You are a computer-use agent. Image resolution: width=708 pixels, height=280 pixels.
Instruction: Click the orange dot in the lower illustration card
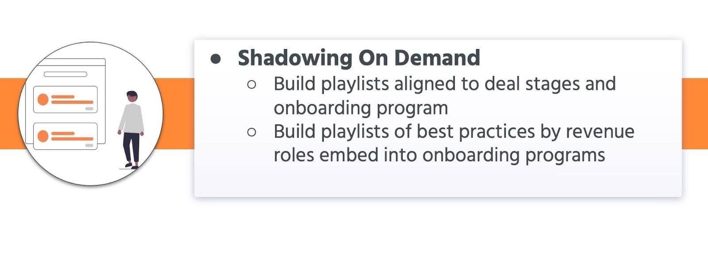pos(43,136)
